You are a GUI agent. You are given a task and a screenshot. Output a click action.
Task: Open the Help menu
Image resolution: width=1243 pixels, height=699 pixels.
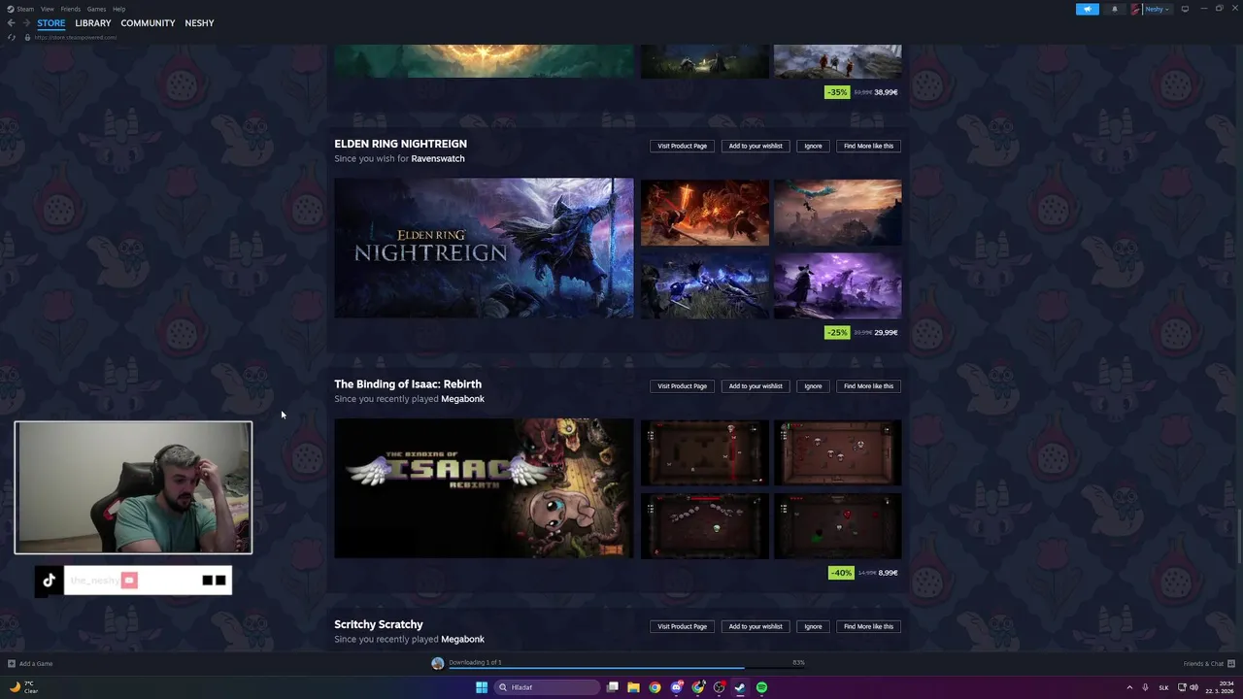[118, 9]
